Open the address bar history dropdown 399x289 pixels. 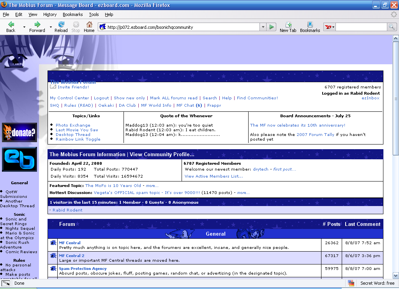[263, 27]
